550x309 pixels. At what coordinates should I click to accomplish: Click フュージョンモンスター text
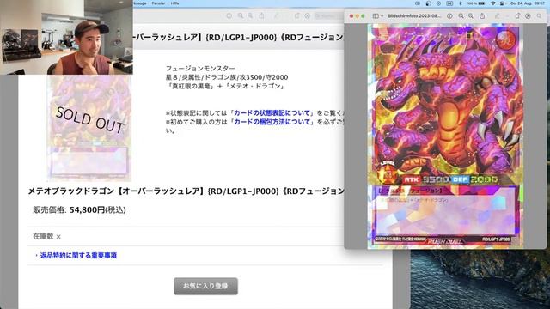click(x=200, y=69)
